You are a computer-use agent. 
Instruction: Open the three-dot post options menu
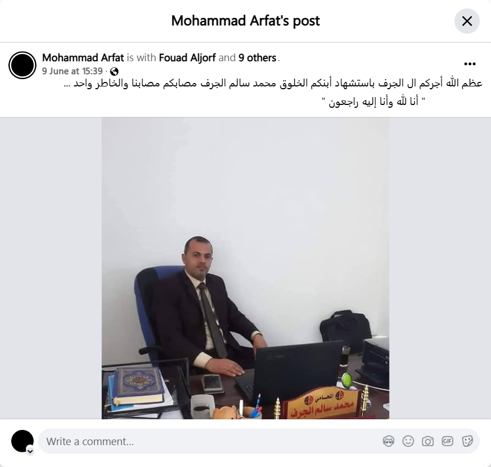click(x=470, y=64)
